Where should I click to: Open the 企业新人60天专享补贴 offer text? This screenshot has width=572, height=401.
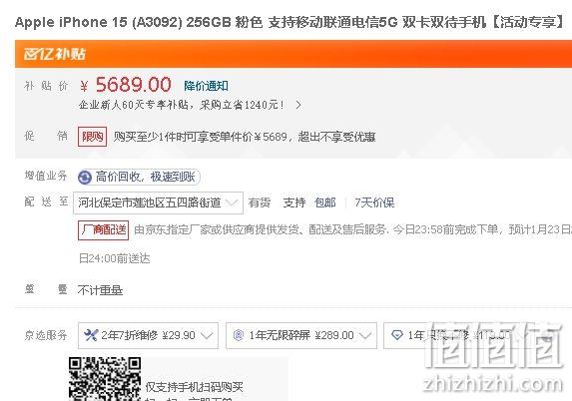pos(182,105)
